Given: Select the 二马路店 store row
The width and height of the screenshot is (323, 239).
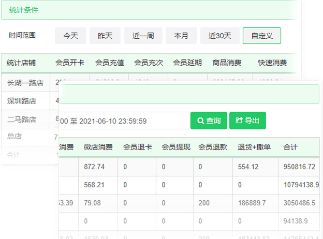Looking at the screenshot, I should [22, 119].
